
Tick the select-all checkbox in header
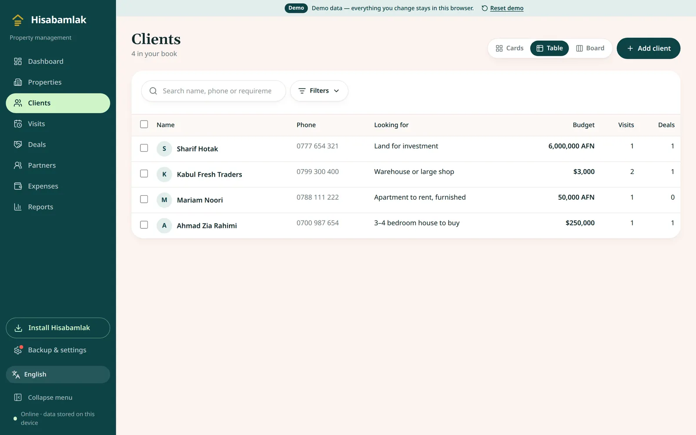tap(144, 124)
